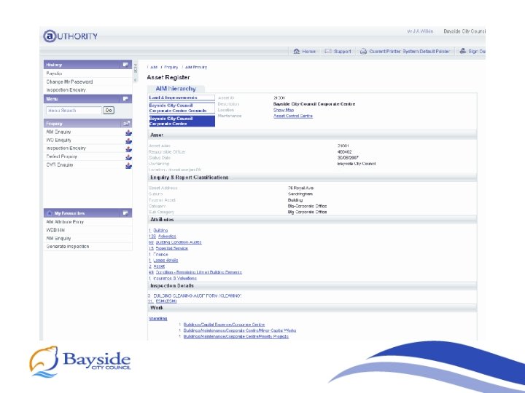Open Change My Password in History

pyautogui.click(x=70, y=82)
